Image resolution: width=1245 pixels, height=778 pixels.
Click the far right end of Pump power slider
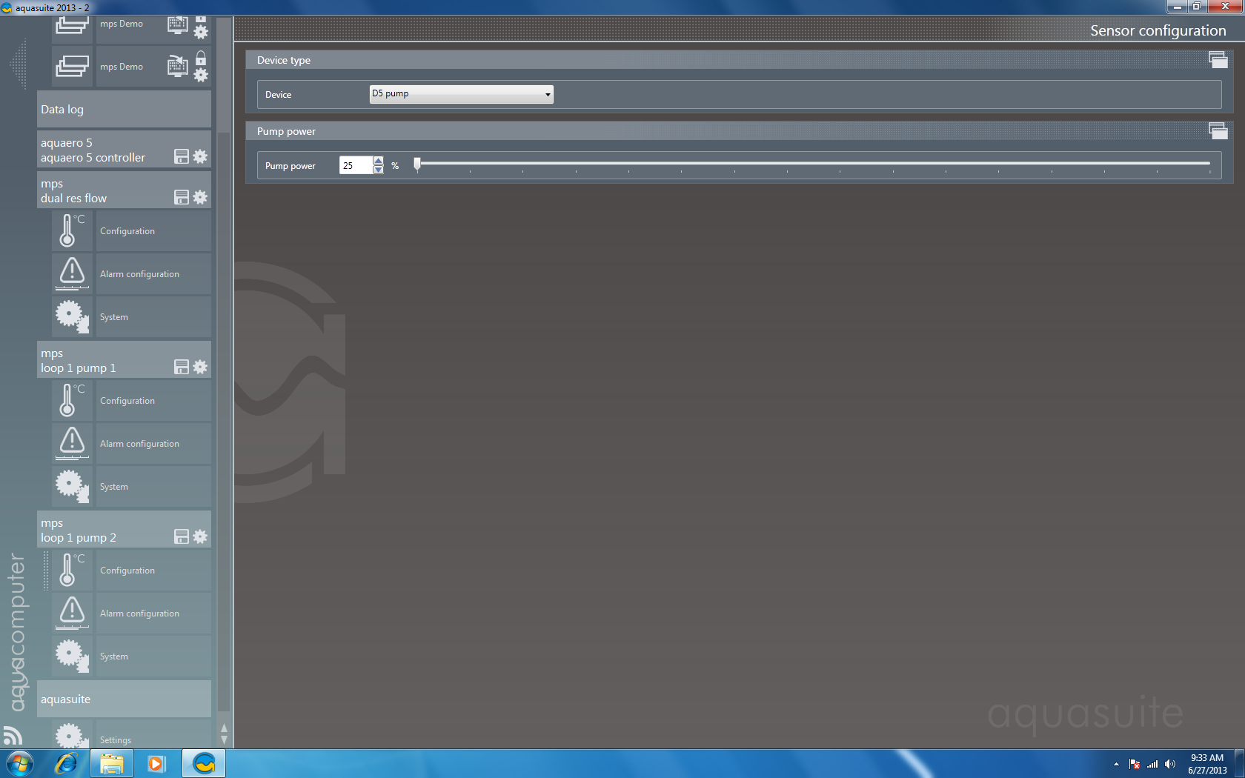point(1209,163)
